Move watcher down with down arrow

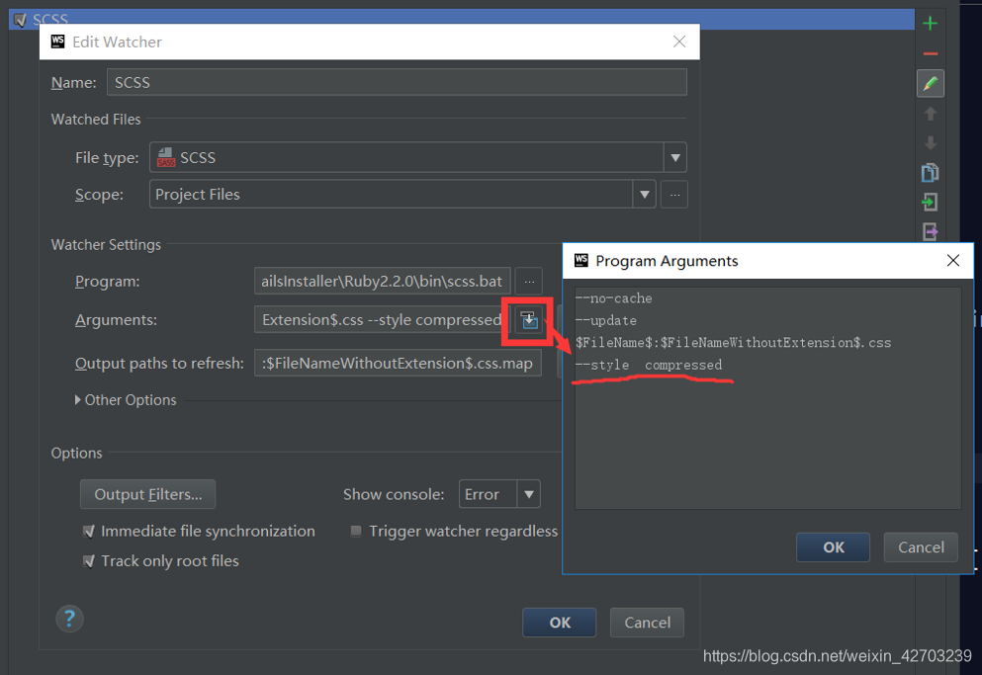coord(930,142)
